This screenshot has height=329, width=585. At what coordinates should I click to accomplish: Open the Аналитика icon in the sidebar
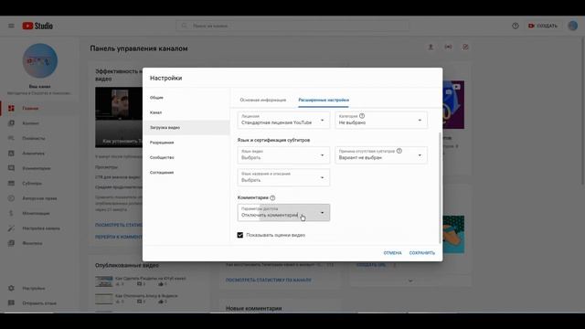click(x=11, y=154)
